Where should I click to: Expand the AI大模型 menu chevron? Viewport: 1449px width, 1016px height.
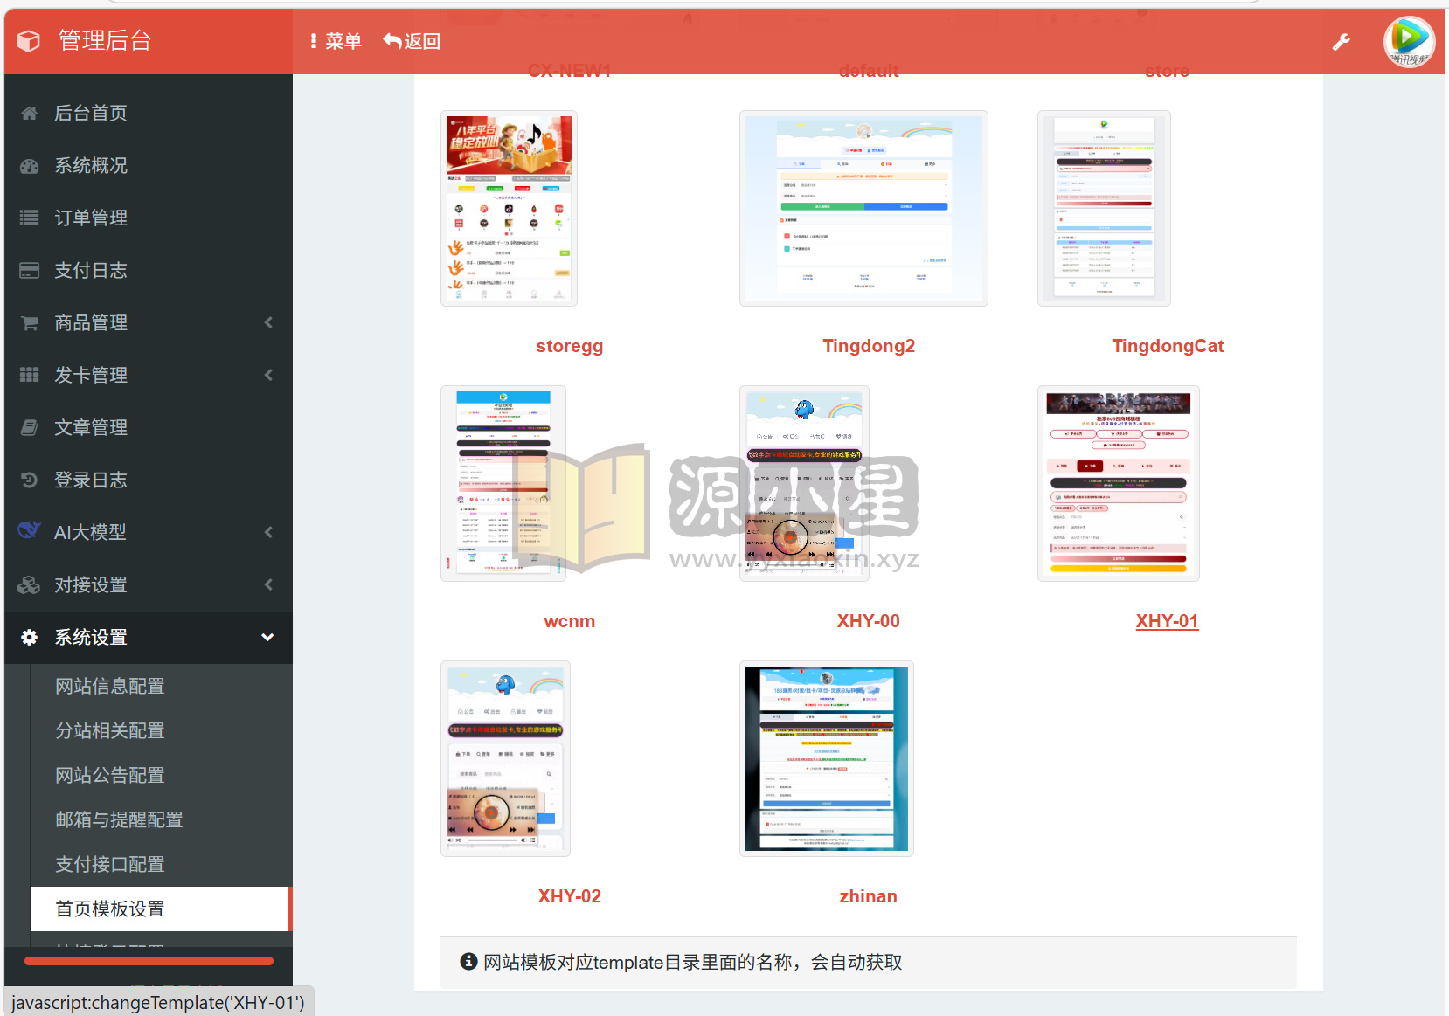(x=268, y=532)
